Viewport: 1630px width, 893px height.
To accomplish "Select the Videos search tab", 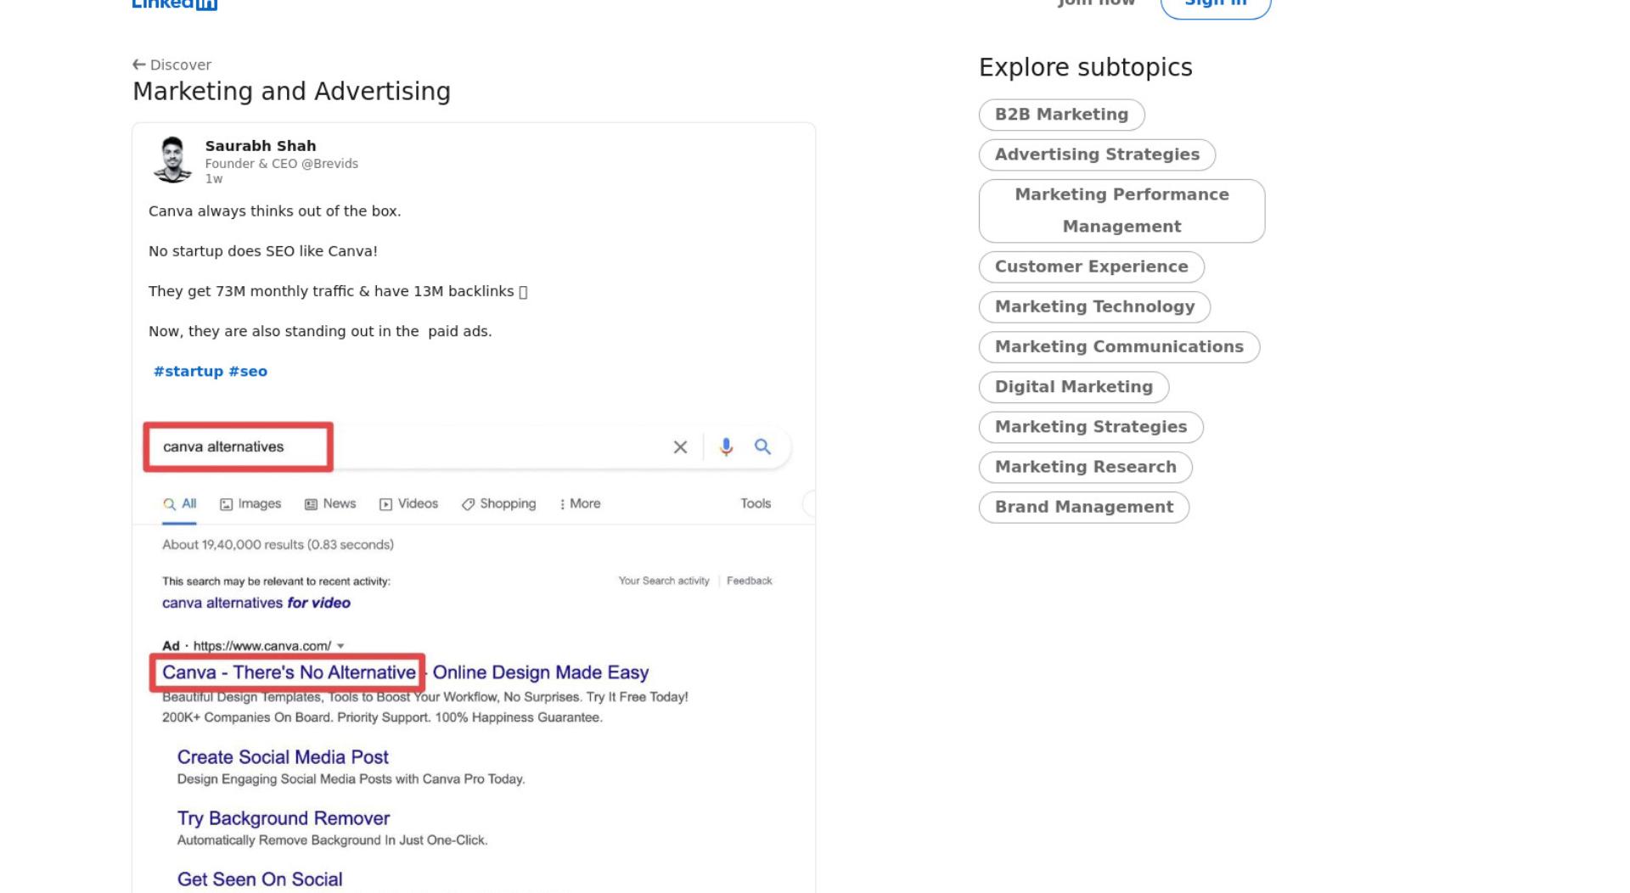I will click(408, 503).
